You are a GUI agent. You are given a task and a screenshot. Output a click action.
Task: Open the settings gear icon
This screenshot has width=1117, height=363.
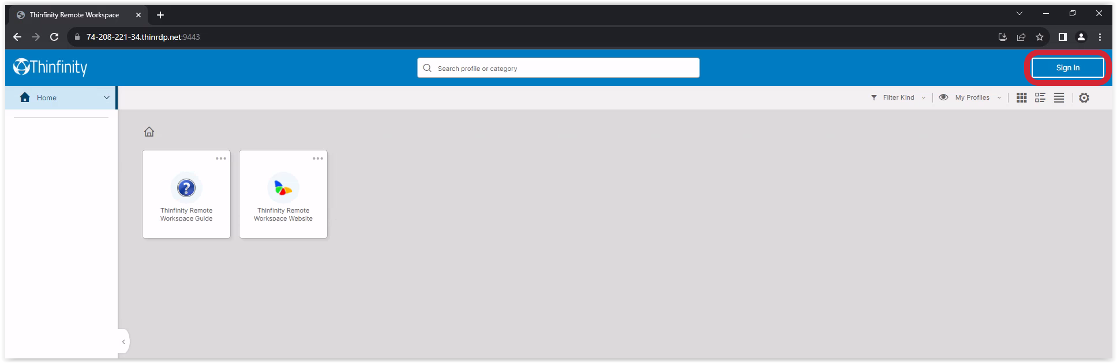pos(1084,98)
